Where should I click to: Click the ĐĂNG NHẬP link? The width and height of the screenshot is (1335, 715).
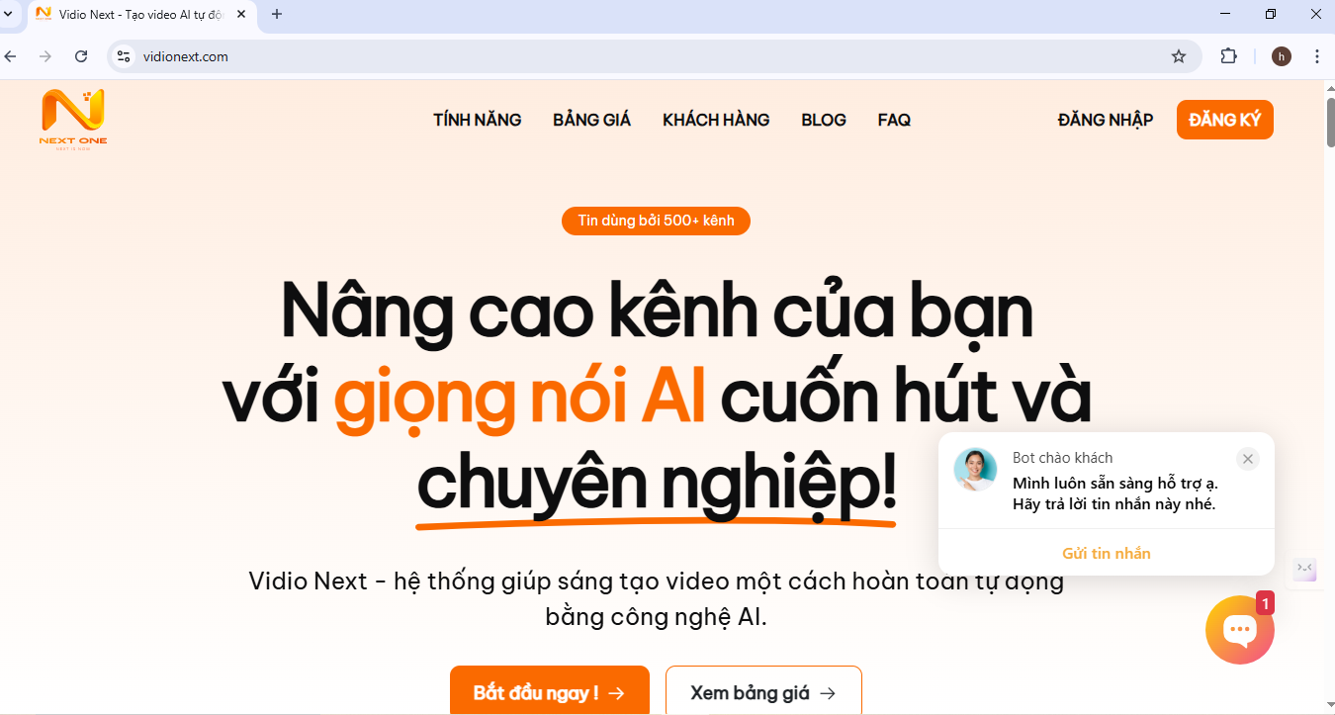tap(1106, 120)
